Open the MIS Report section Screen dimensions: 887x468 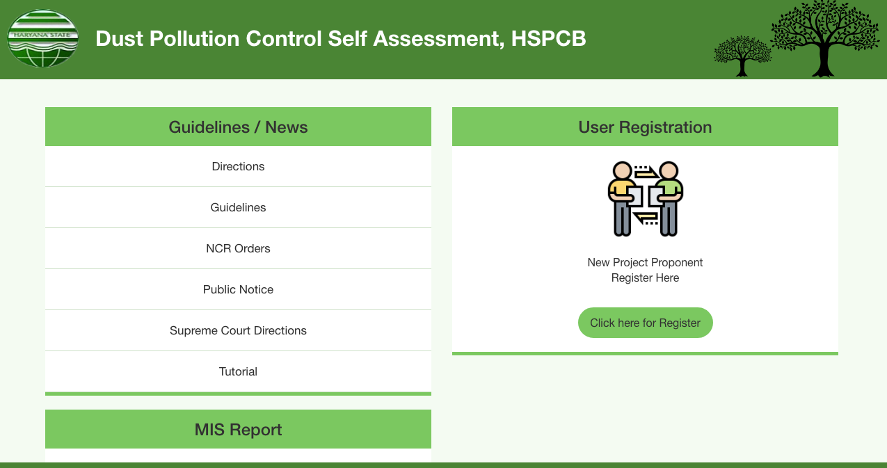coord(238,429)
